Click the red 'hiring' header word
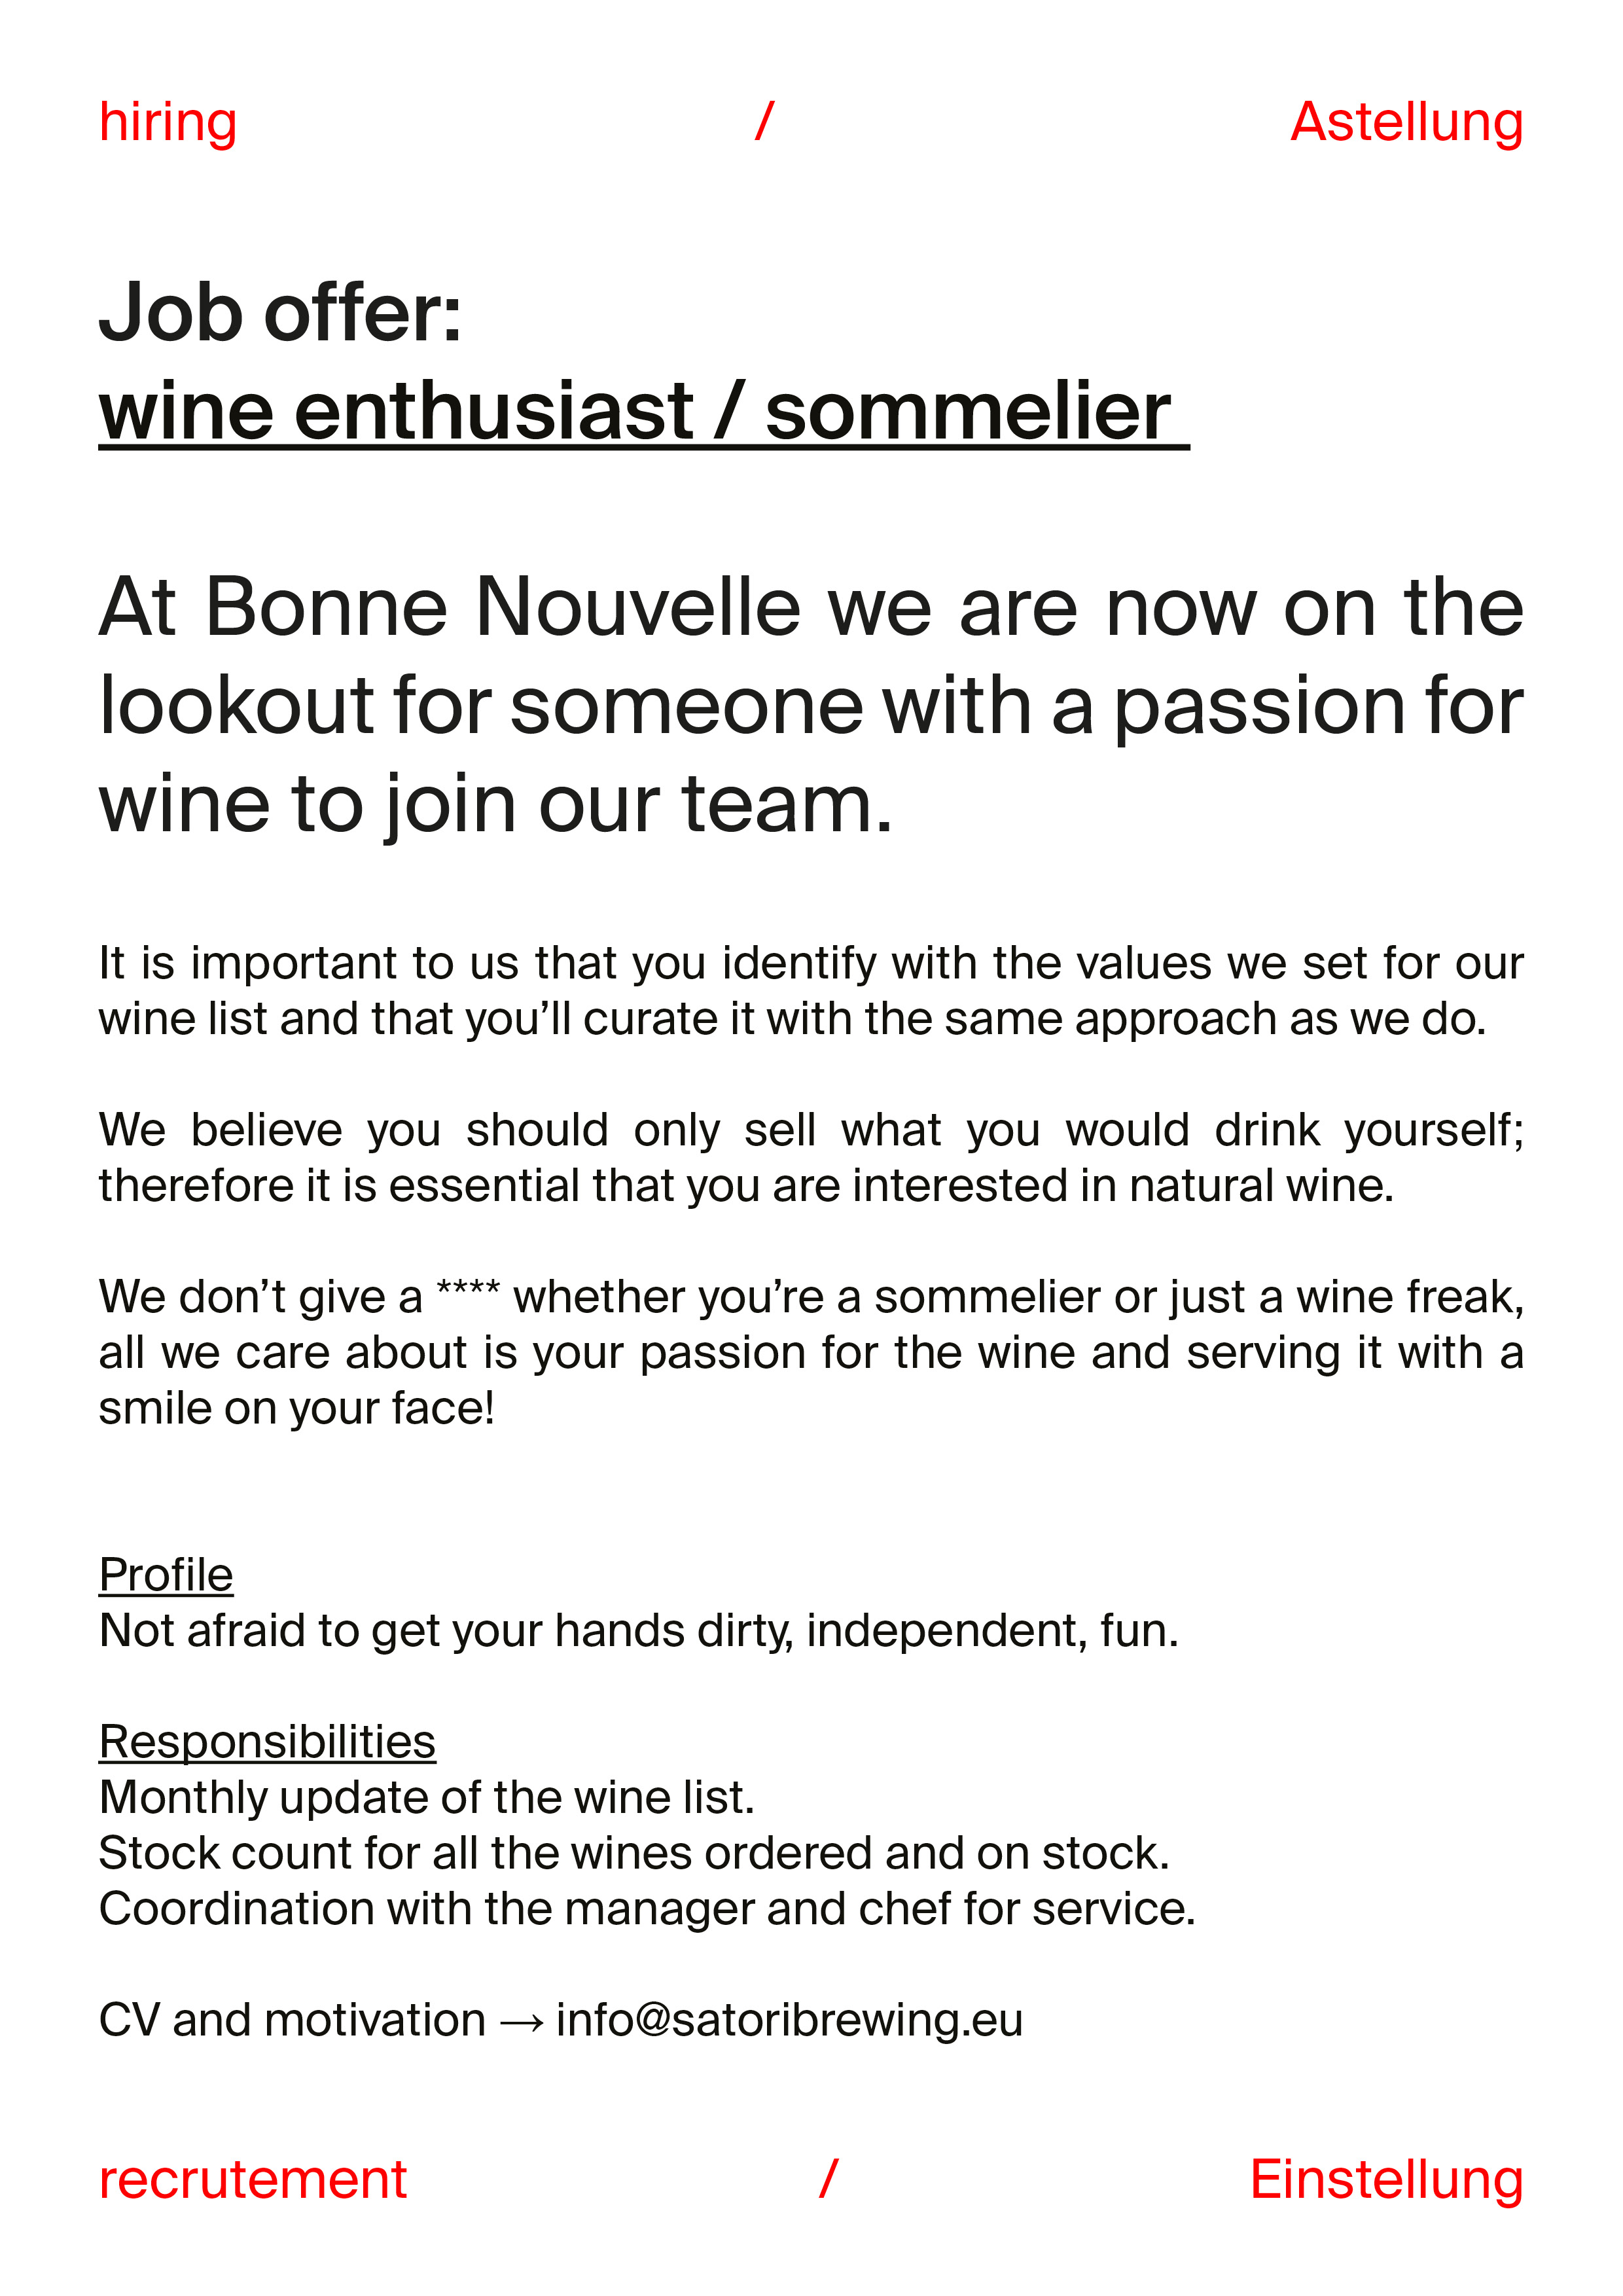Viewport: 1623px width, 2296px height. (168, 123)
